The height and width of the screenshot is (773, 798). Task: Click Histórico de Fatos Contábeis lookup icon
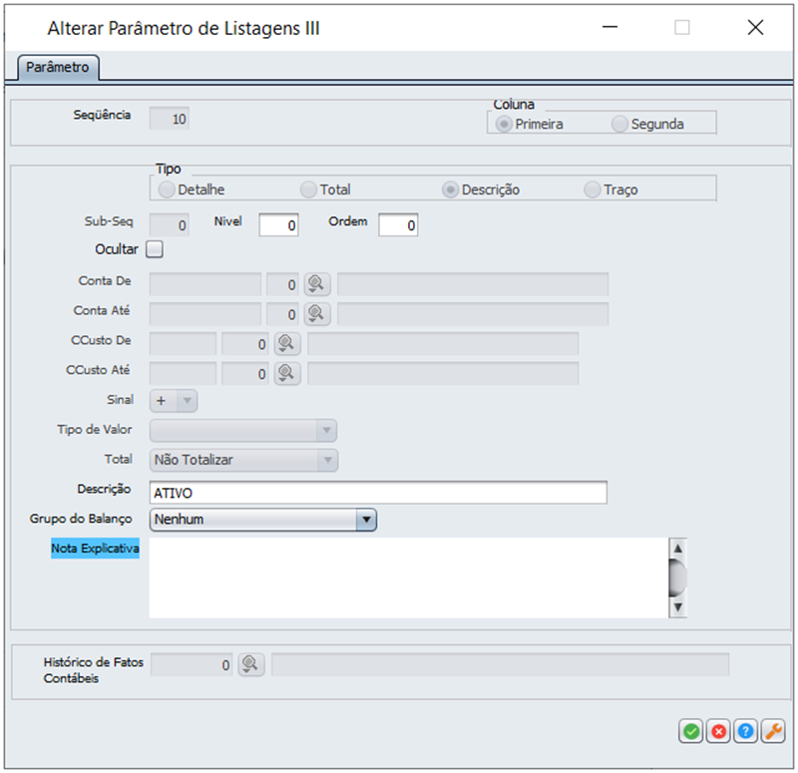(250, 664)
